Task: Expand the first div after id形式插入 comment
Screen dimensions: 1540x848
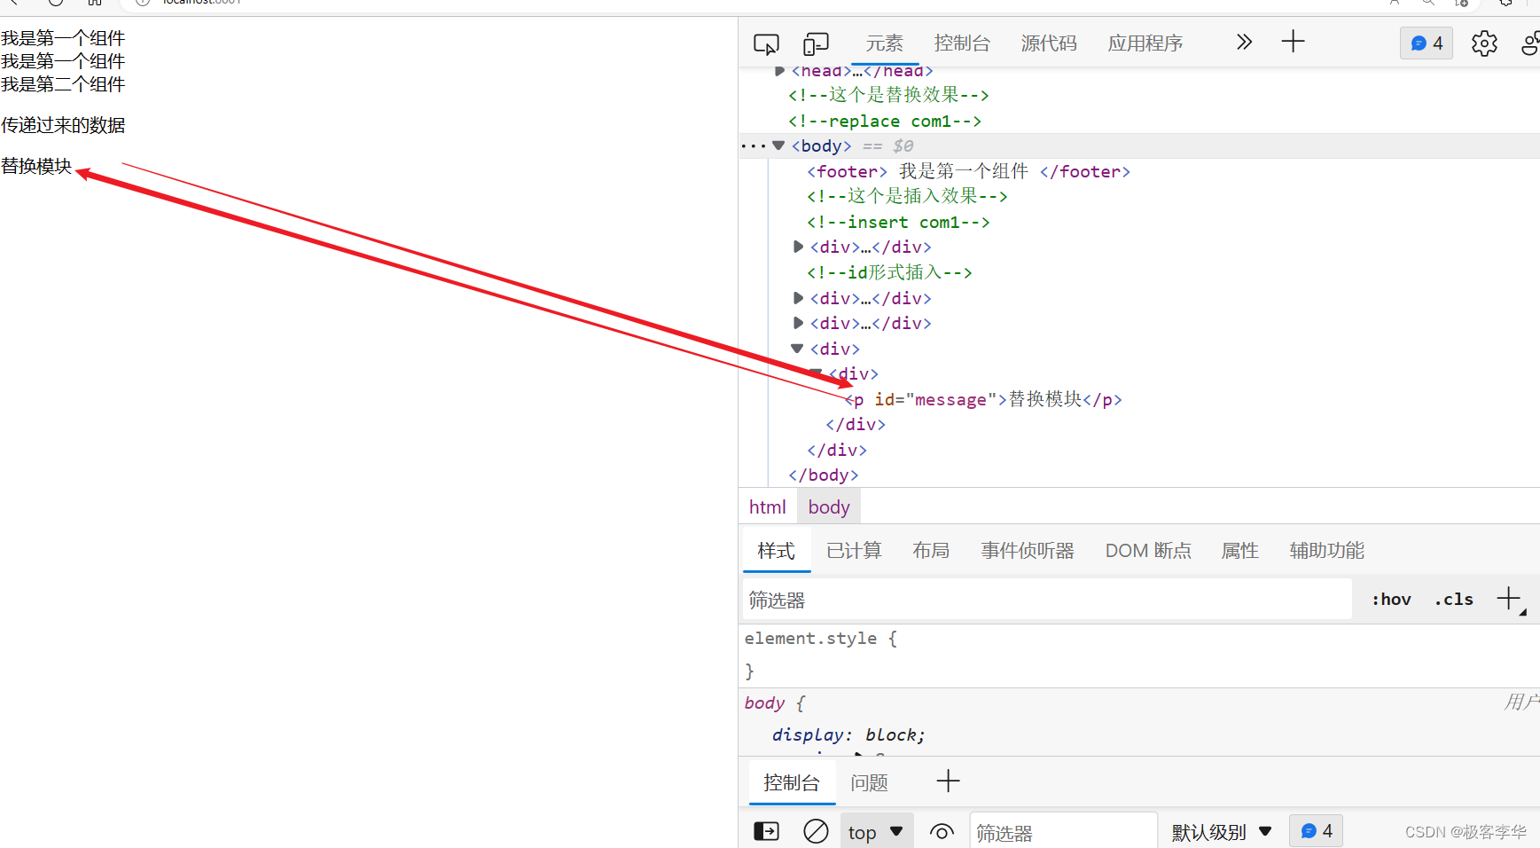Action: (798, 298)
